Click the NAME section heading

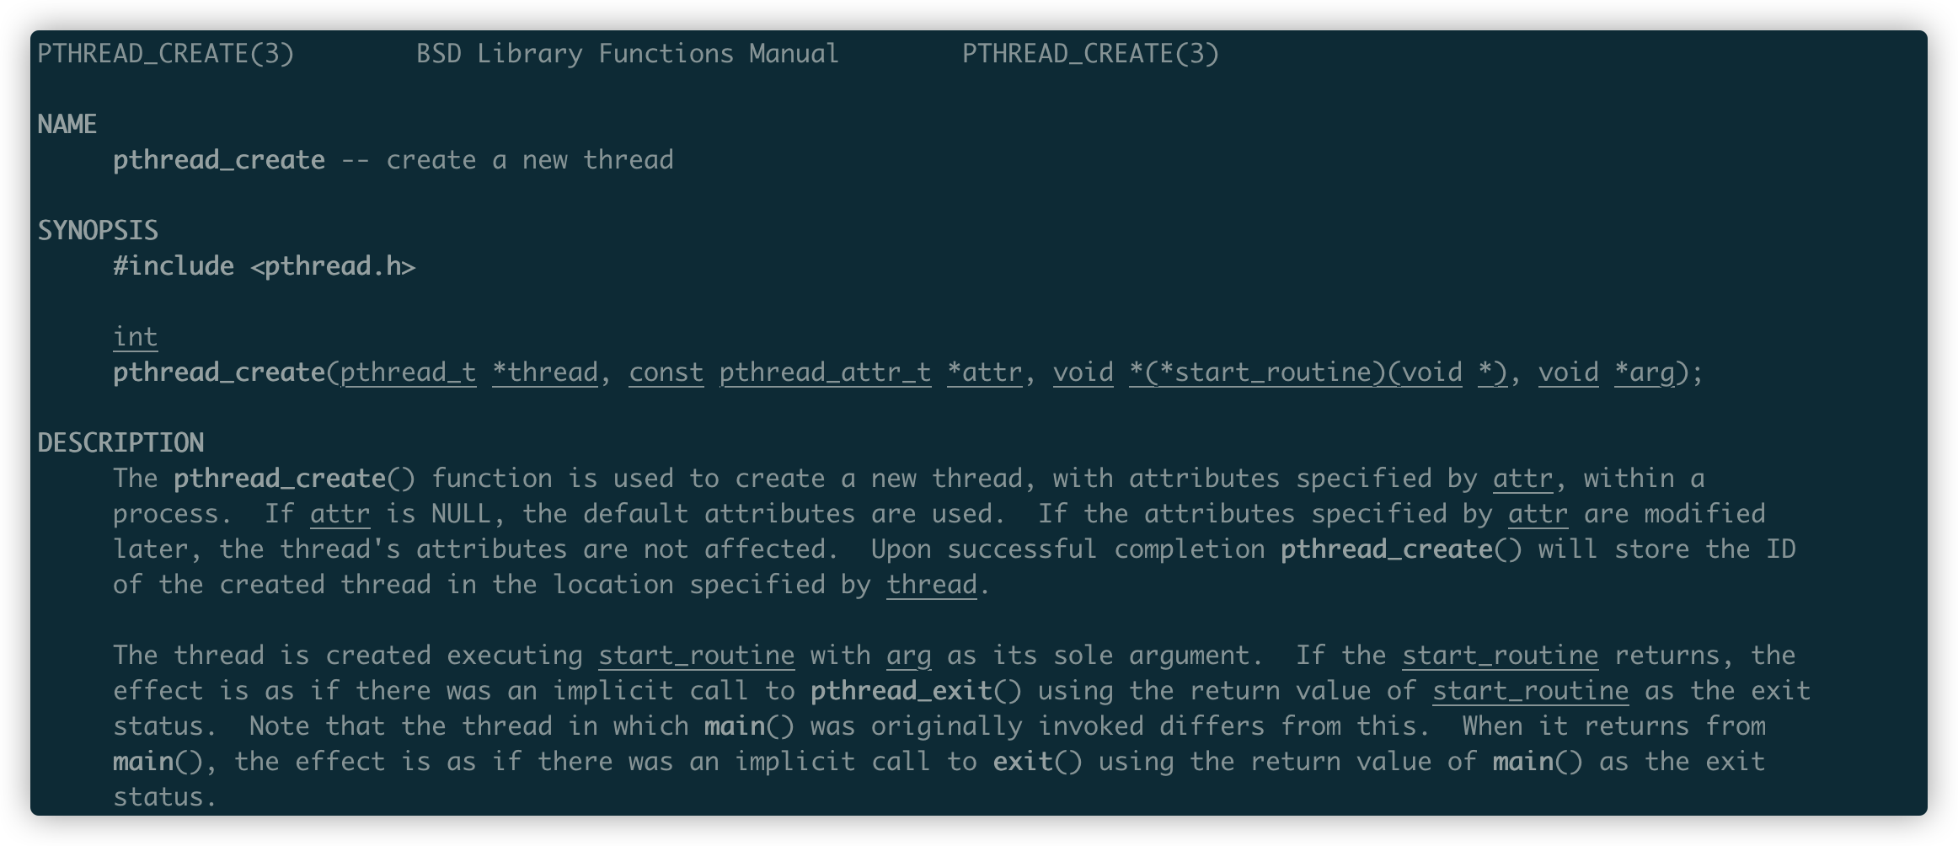tap(67, 125)
